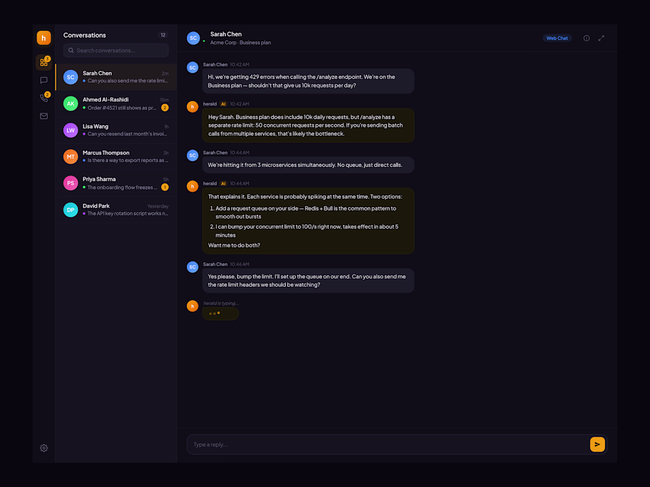Open Ahmed Al-Rashidi conversation
The height and width of the screenshot is (487, 650).
pyautogui.click(x=116, y=103)
